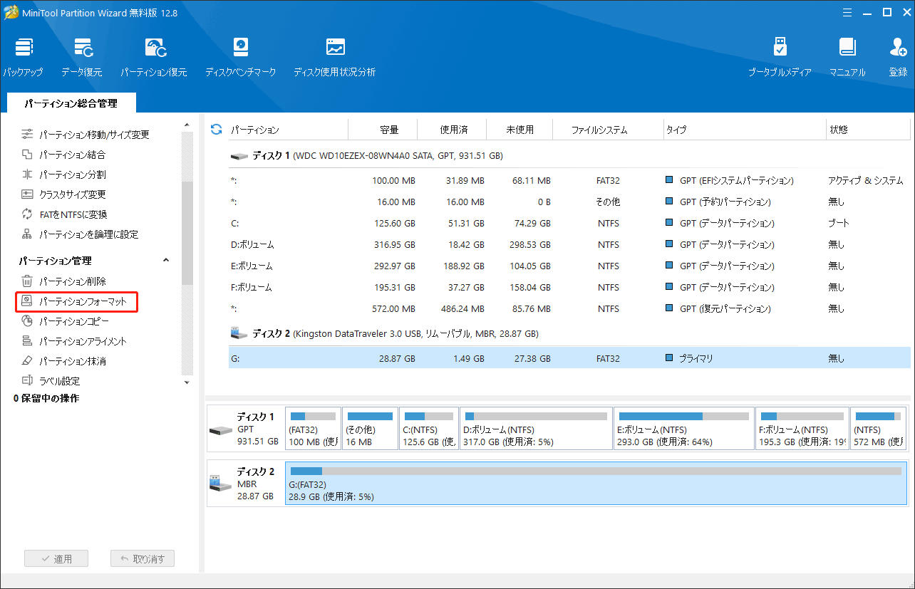Select パーティションアライメント option

pos(74,341)
